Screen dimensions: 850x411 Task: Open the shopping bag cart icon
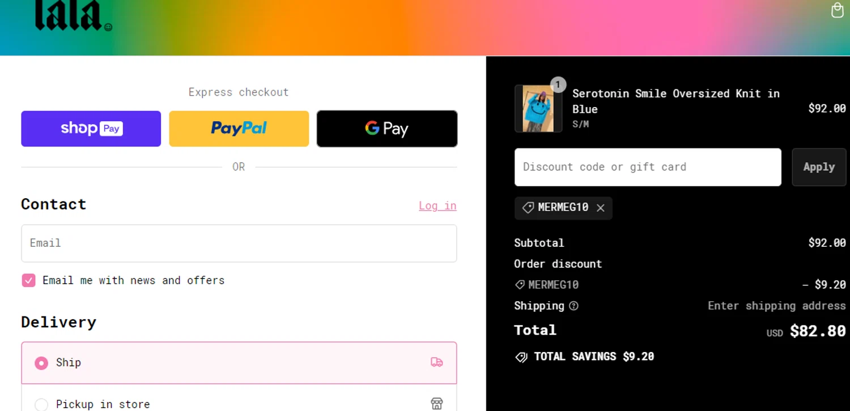click(837, 10)
